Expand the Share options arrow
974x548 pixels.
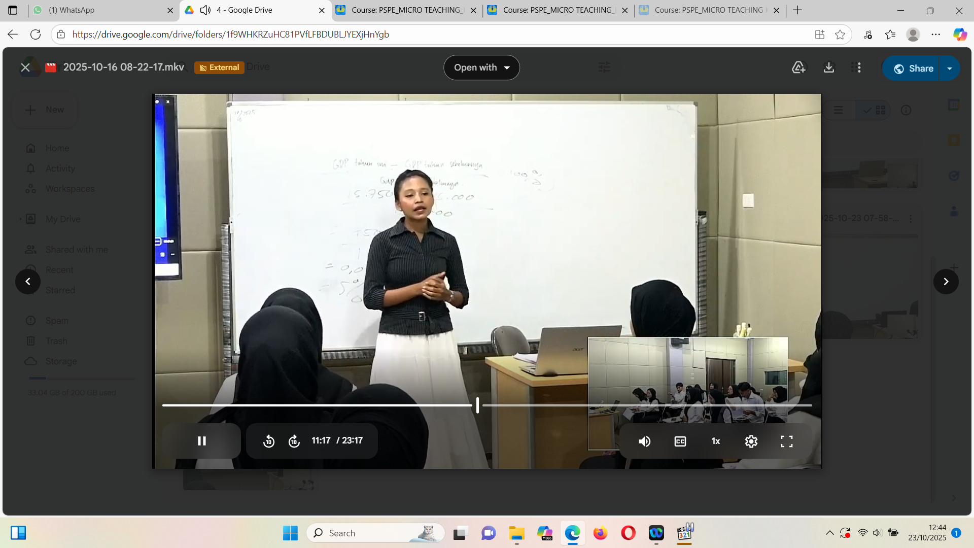pyautogui.click(x=950, y=68)
